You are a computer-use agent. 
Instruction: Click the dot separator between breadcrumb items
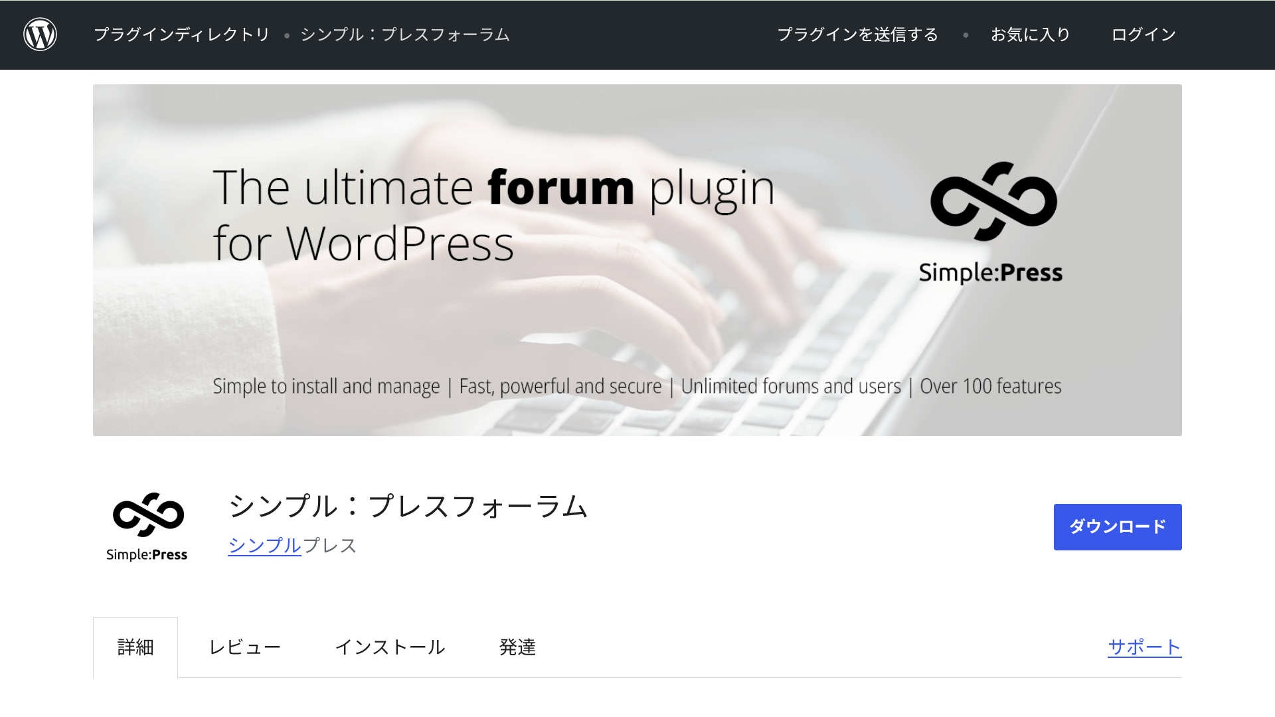click(287, 35)
